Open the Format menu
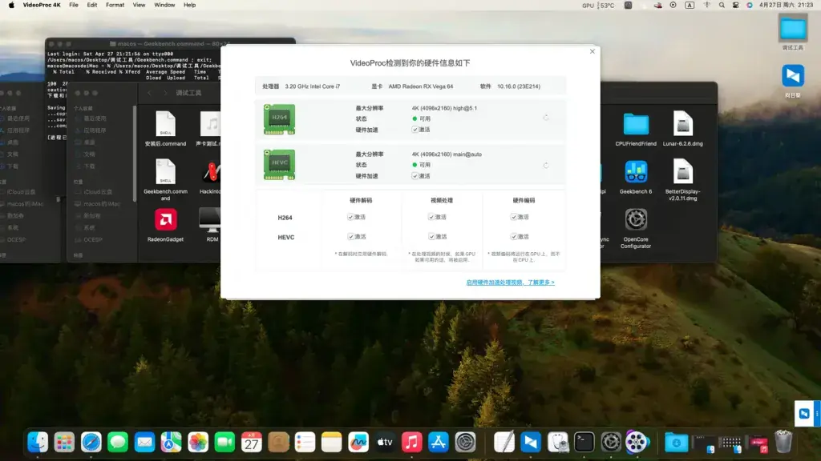The width and height of the screenshot is (821, 461). coord(115,6)
